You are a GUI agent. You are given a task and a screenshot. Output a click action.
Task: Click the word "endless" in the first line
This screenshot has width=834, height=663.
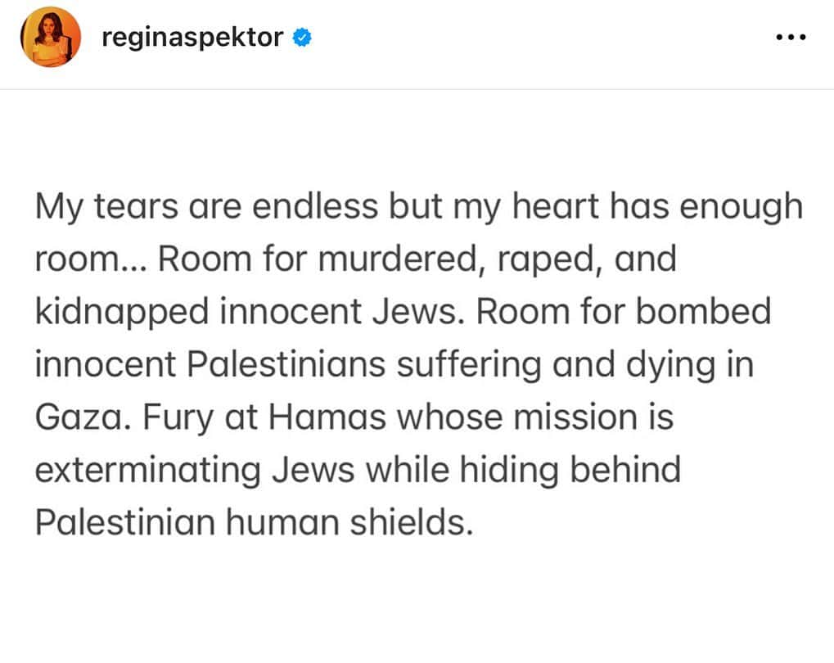click(x=315, y=205)
